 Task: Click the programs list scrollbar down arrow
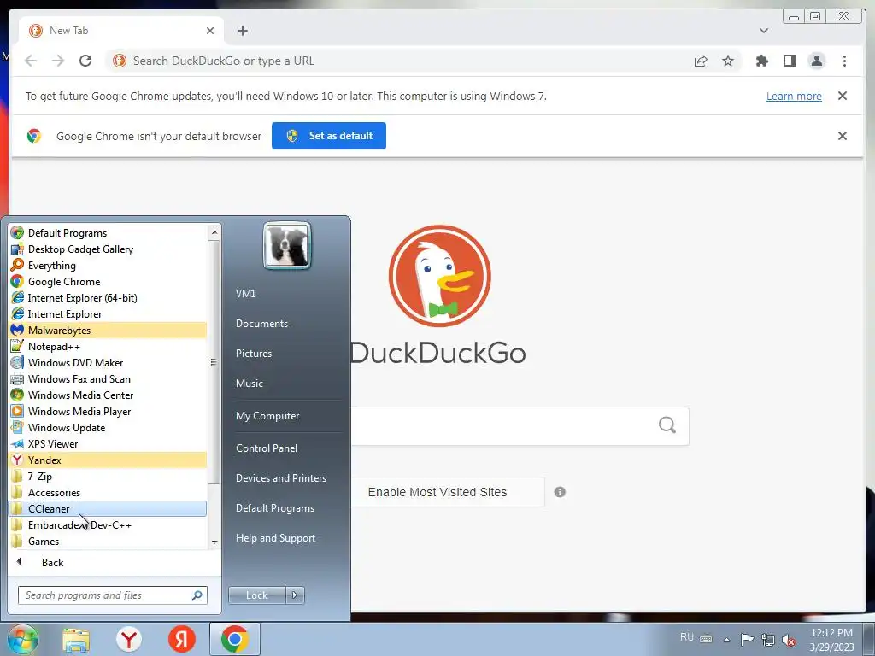[x=214, y=542]
